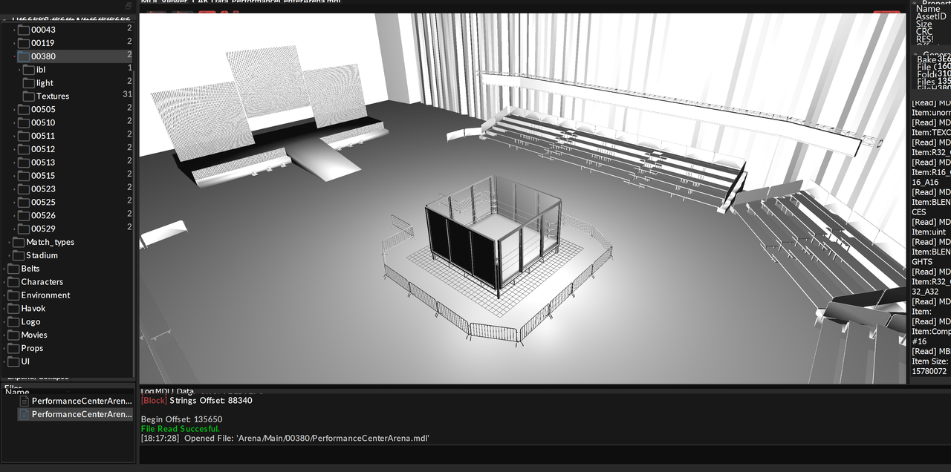Click the Textures folder icon
Screen dimensions: 951x472
pos(29,96)
